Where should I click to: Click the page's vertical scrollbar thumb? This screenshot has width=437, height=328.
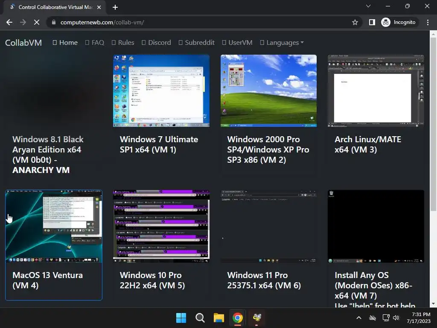tap(433, 124)
